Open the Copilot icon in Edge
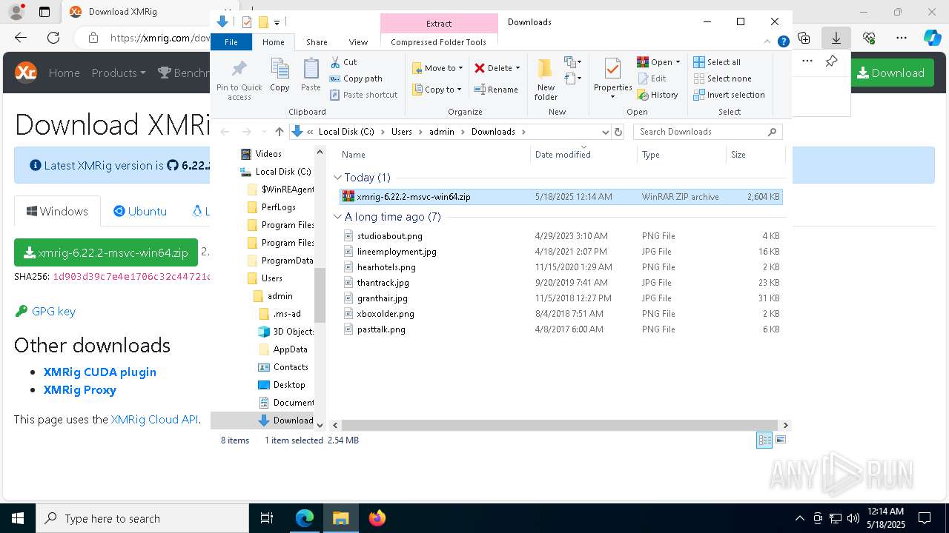Screen dimensions: 949x533 pyautogui.click(x=932, y=38)
